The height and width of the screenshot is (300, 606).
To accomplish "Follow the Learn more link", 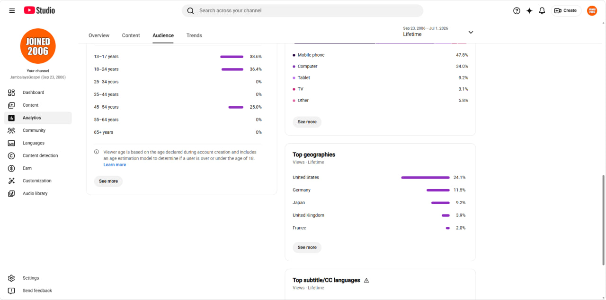I will (115, 165).
